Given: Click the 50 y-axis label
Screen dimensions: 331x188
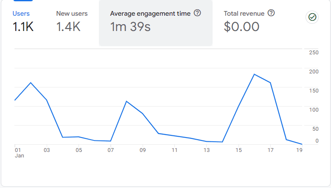Looking at the screenshot, I should (x=315, y=129).
